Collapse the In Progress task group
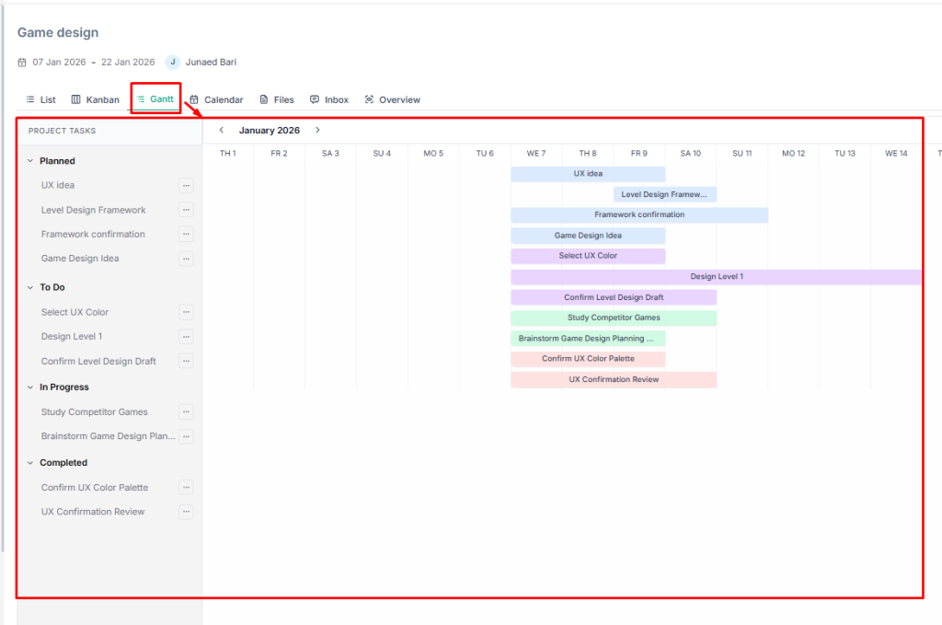The width and height of the screenshot is (942, 625). (x=30, y=388)
